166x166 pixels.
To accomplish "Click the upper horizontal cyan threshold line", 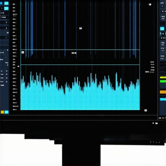I will pos(80,50).
